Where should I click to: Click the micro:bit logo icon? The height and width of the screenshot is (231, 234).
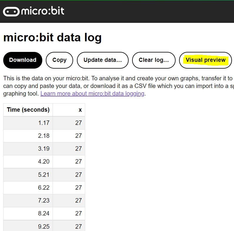pyautogui.click(x=11, y=11)
